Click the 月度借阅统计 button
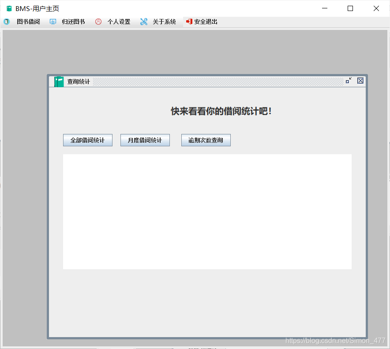This screenshot has width=390, height=349. 145,140
